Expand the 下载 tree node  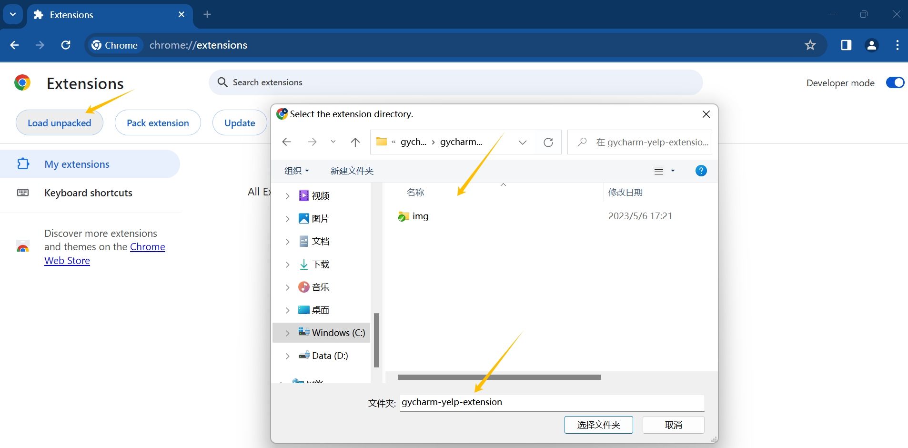point(287,265)
